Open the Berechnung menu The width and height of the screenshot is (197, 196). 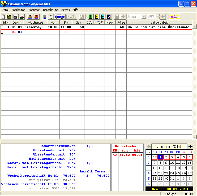click(x=50, y=10)
